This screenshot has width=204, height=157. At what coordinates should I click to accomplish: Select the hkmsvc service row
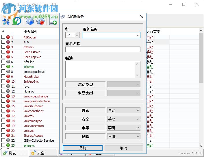click(x=29, y=91)
